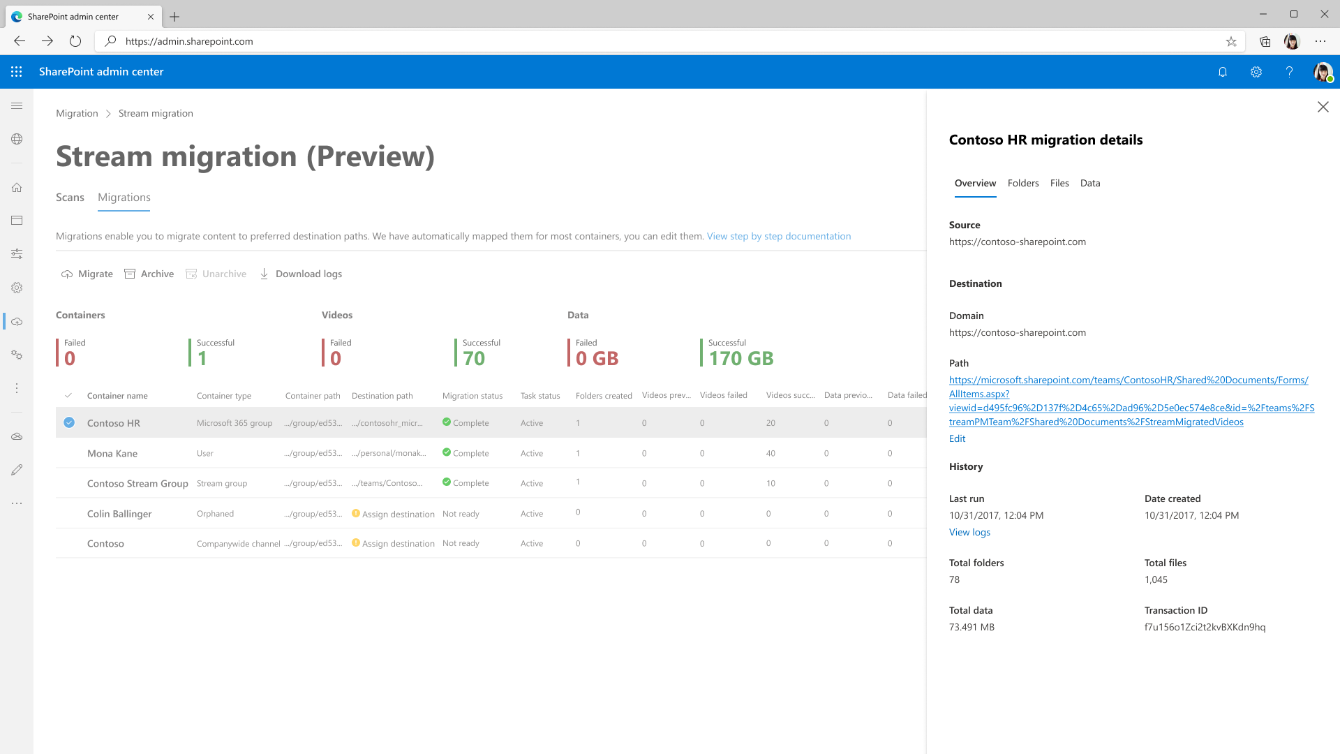The height and width of the screenshot is (754, 1340).
Task: Switch to the Folders tab in migration details
Action: (1022, 182)
